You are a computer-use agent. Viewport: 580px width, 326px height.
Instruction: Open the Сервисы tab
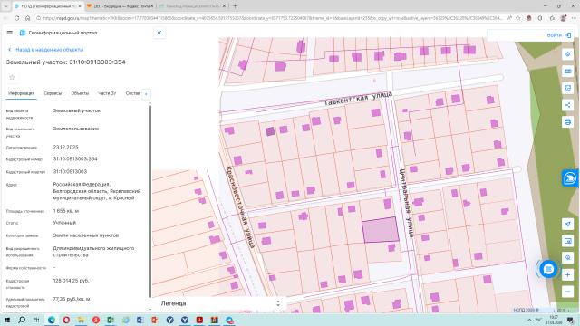point(53,93)
